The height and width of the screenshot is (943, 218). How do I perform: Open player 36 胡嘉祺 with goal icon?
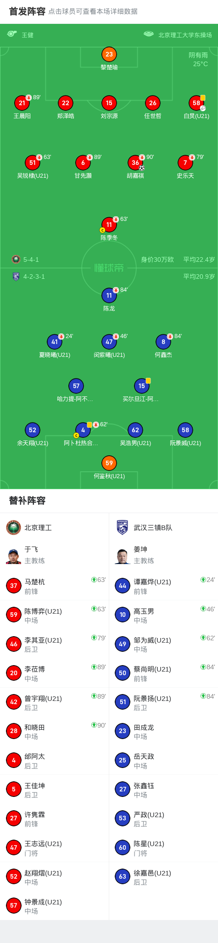coord(135,163)
